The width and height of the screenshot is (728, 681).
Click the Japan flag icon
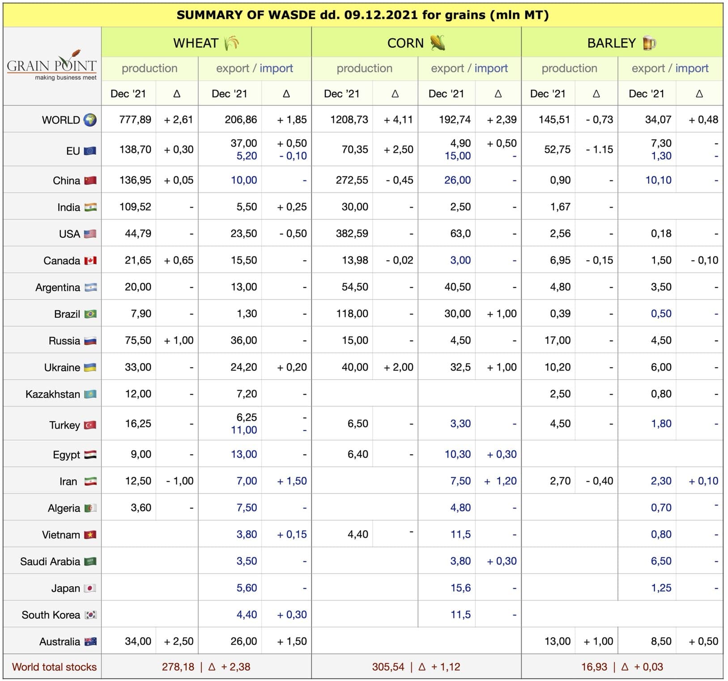click(x=90, y=588)
